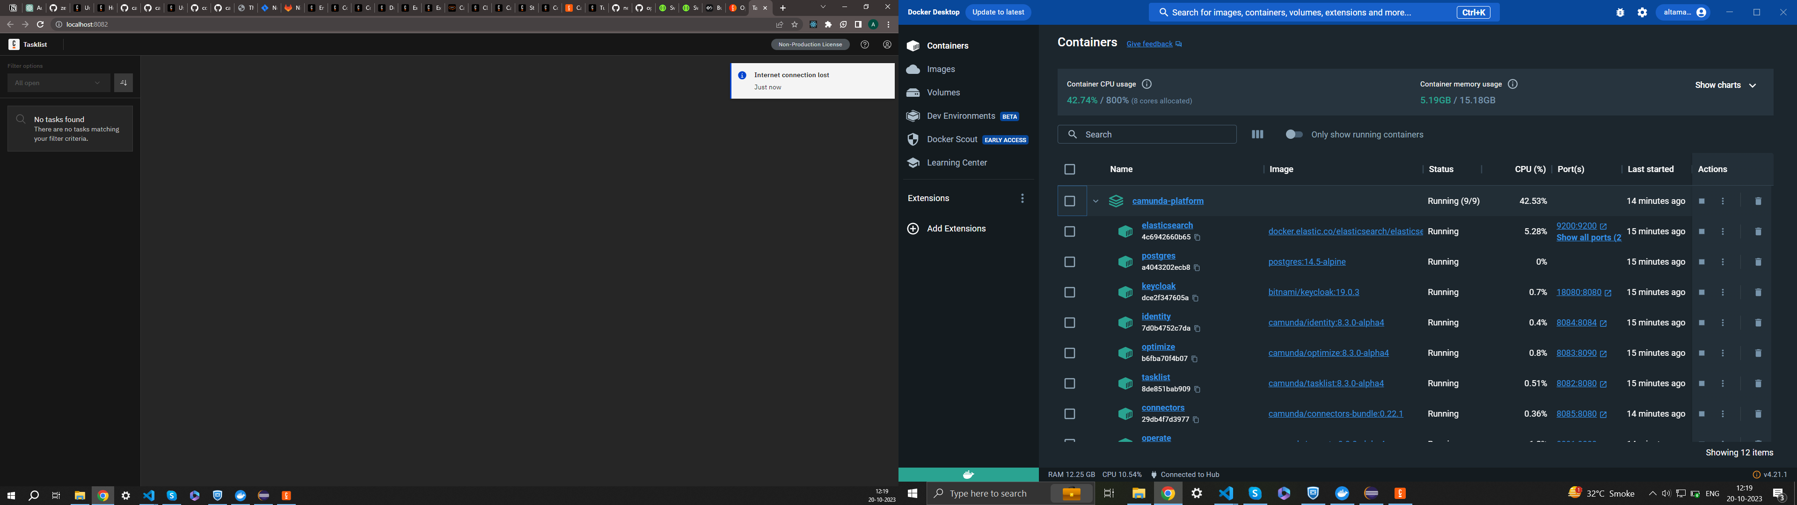
Task: Check the camunda-platform row checkbox
Action: pyautogui.click(x=1069, y=202)
